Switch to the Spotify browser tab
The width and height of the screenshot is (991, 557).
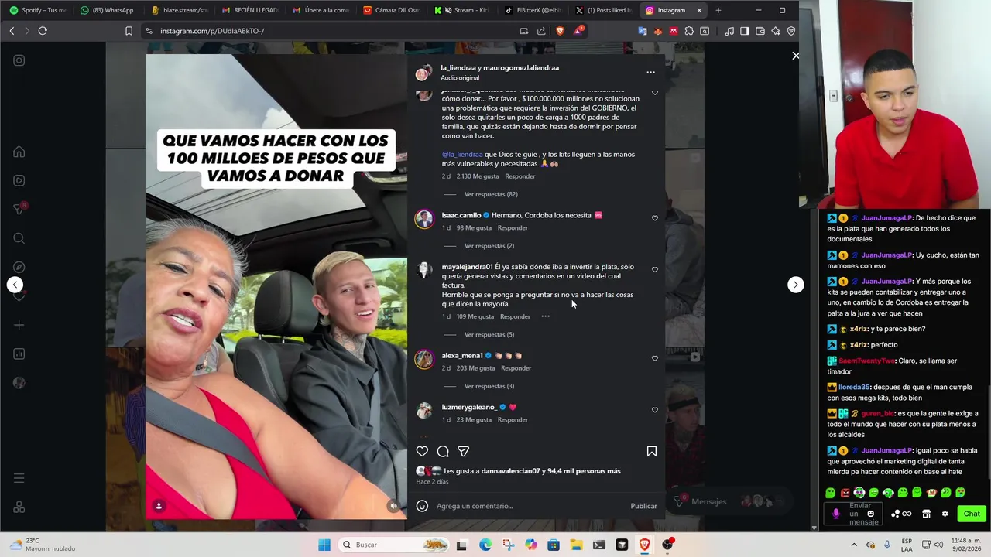tap(39, 10)
